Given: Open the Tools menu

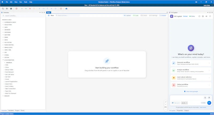Looking at the screenshot, I should [x=25, y=2].
